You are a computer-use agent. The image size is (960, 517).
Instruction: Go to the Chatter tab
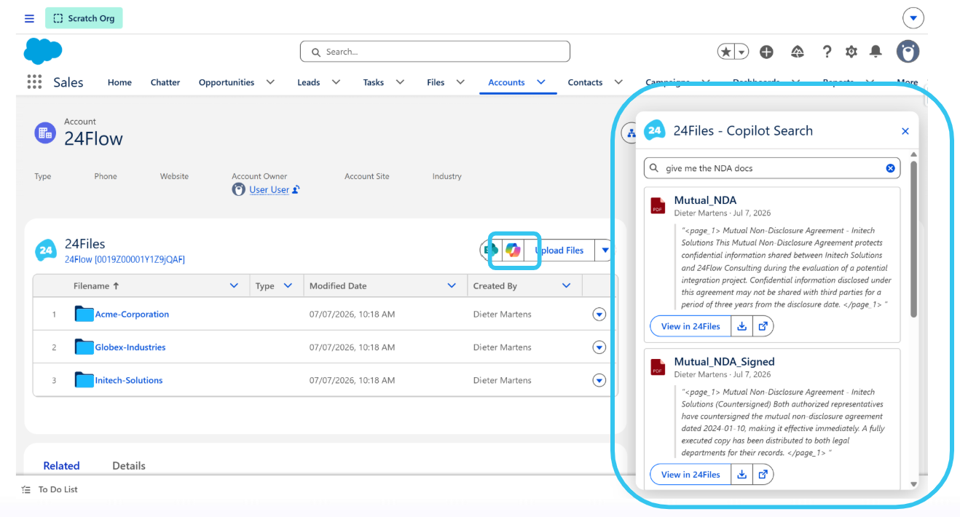pos(165,82)
